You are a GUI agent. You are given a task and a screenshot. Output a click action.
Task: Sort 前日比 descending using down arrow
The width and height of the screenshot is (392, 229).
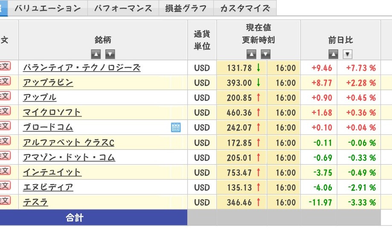[x=348, y=54]
